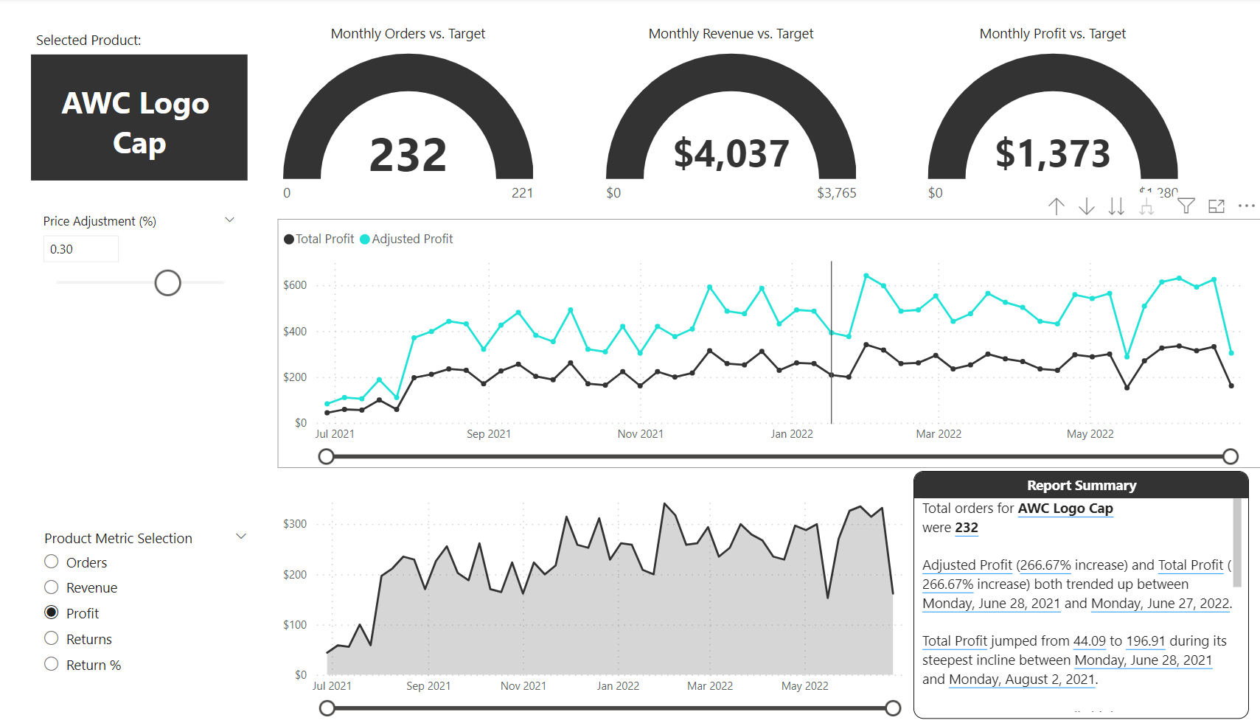The width and height of the screenshot is (1260, 723).
Task: Click the Monthly Orders vs. Target title
Action: (408, 34)
